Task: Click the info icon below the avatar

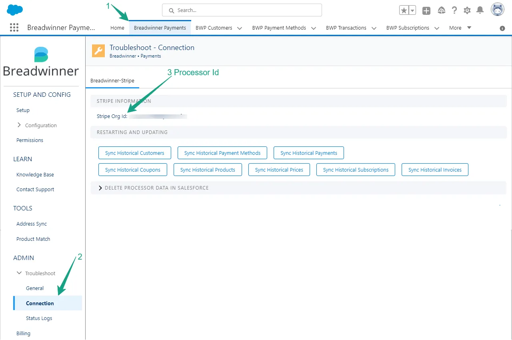Action: click(x=502, y=28)
